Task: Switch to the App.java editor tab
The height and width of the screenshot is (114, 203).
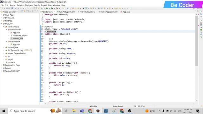Action: tap(125, 12)
